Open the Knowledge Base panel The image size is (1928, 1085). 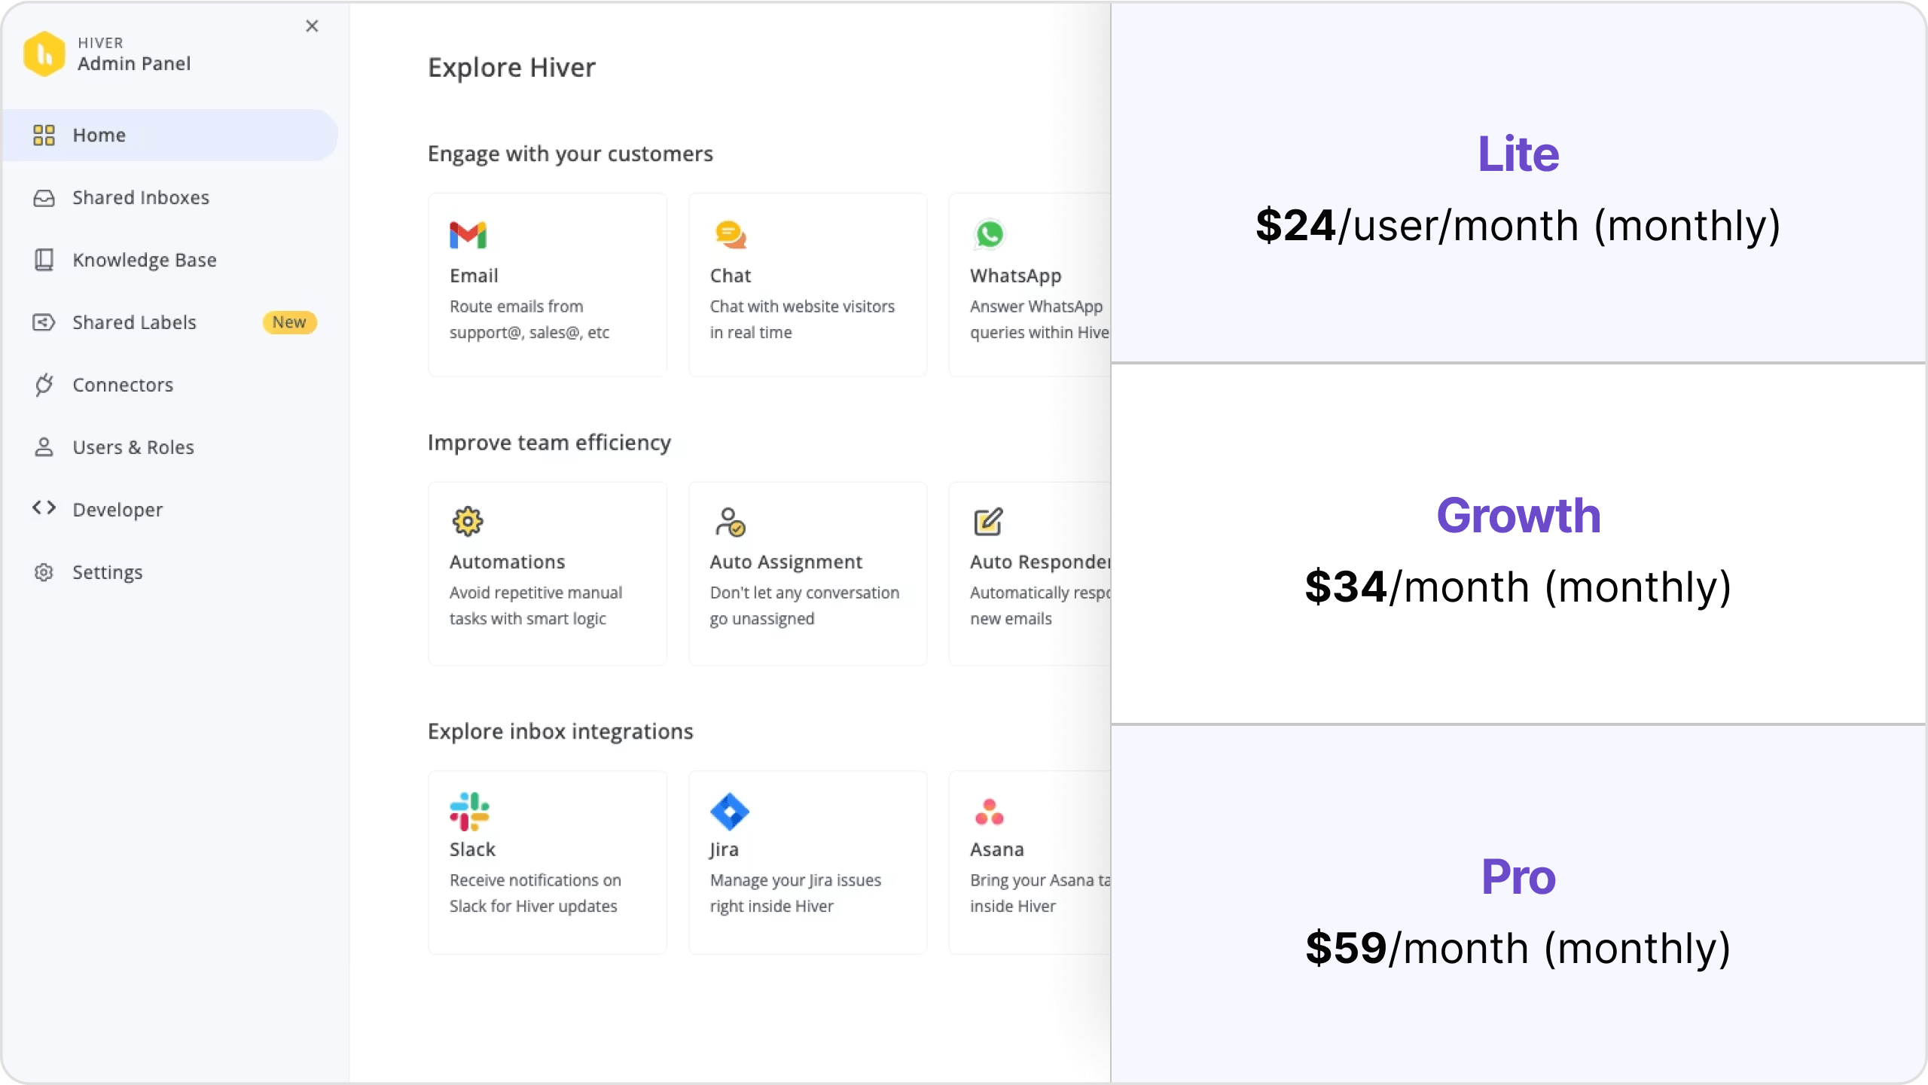pyautogui.click(x=145, y=258)
